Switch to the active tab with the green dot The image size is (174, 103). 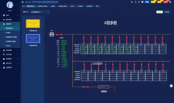[x=31, y=6]
